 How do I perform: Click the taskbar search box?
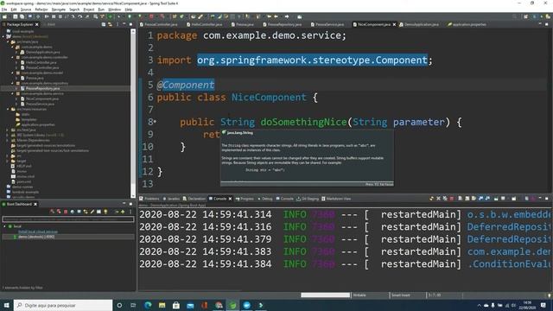point(63,305)
